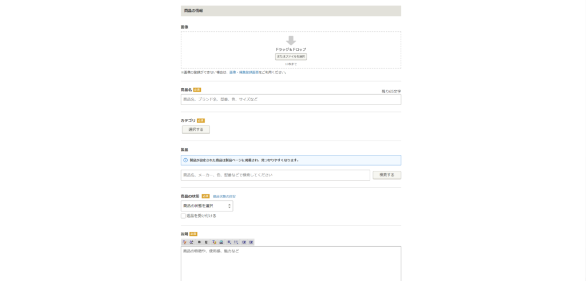Open the 画像・編集登録画面 link

tap(244, 73)
